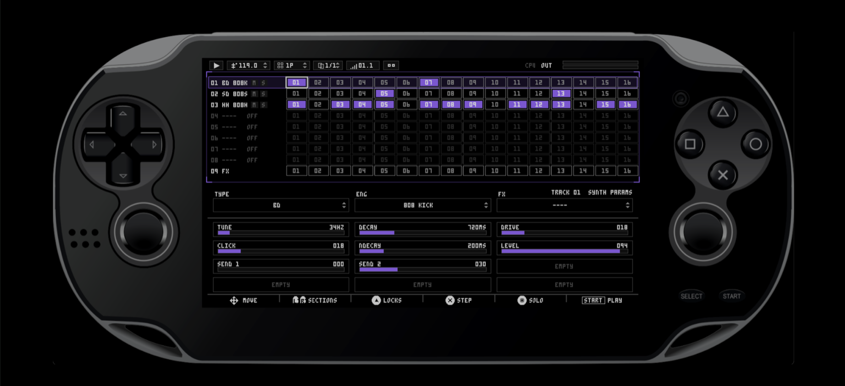Enable step 09 on the BD 808K row
This screenshot has height=386, width=845.
(x=472, y=82)
